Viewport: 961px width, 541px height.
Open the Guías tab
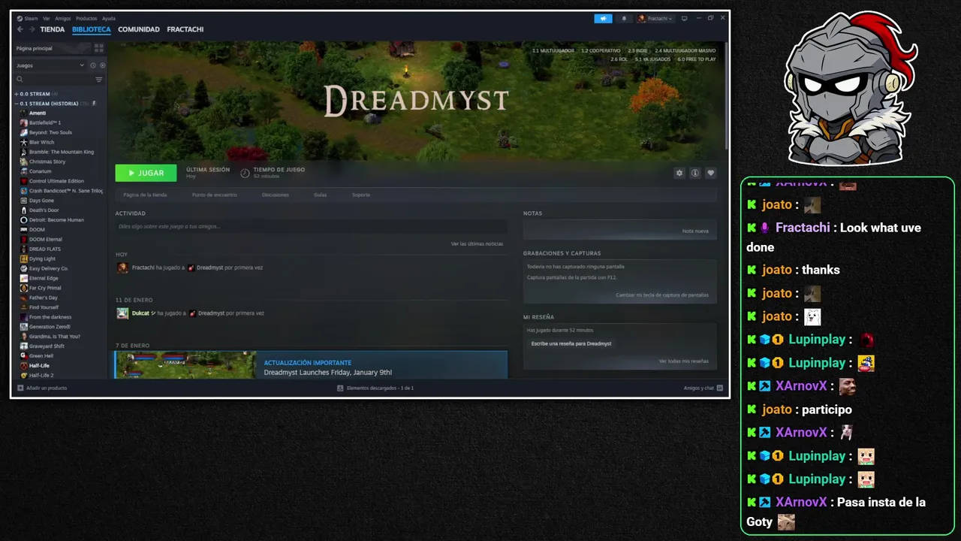(321, 195)
